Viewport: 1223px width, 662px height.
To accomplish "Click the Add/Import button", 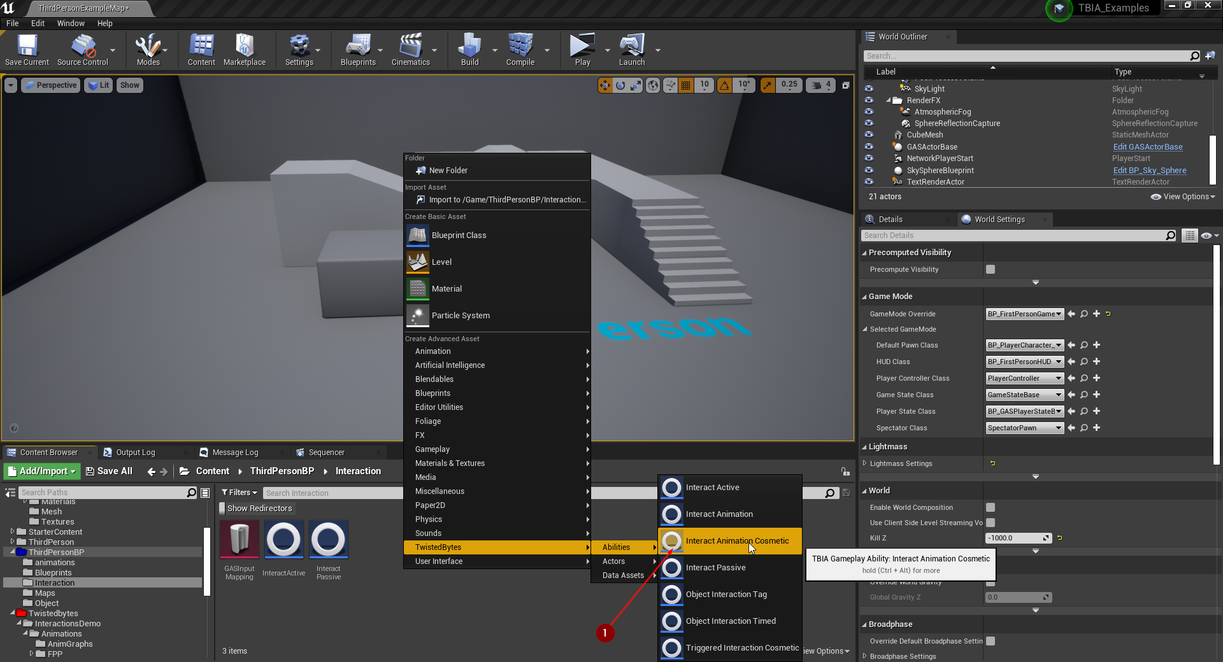I will [x=42, y=471].
